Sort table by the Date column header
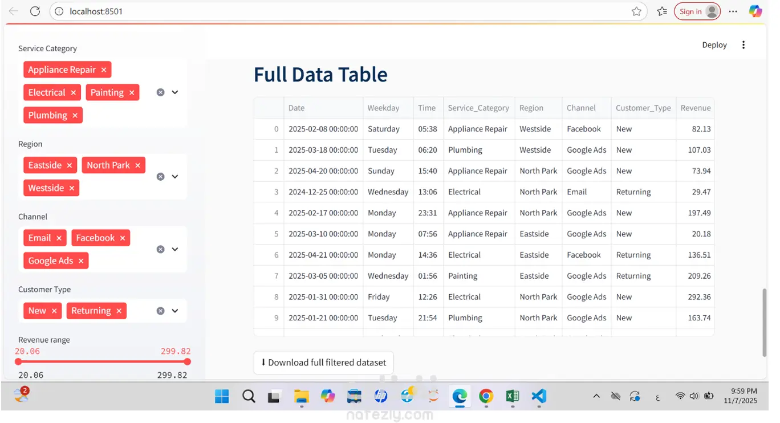Viewport: 780px width, 423px height. click(323, 108)
